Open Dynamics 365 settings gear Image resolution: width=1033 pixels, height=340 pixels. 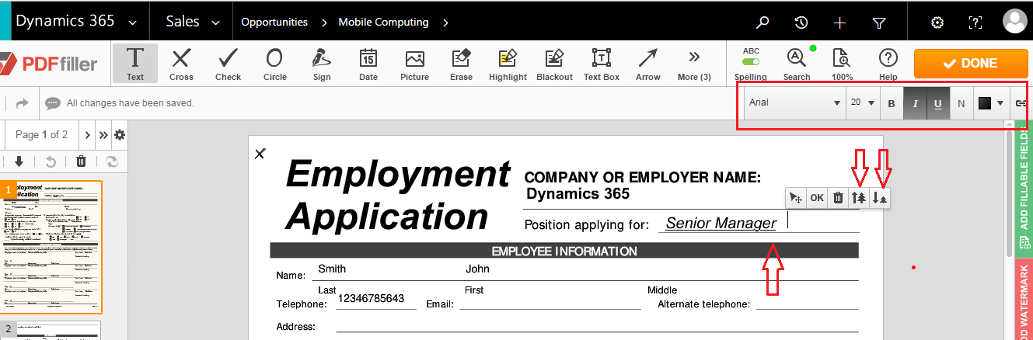(x=937, y=23)
